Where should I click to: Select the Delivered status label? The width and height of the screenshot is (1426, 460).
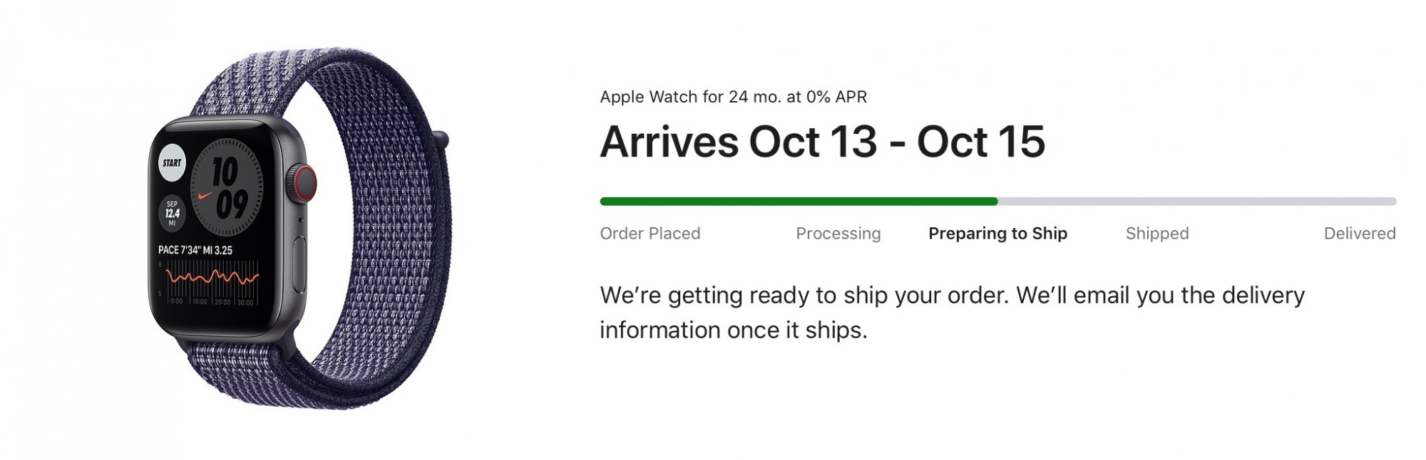tap(1360, 234)
